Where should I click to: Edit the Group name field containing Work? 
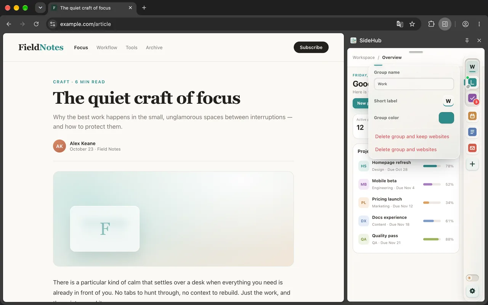click(x=414, y=84)
